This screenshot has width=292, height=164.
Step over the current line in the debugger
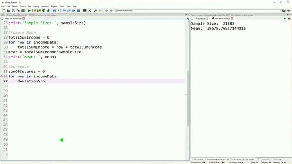(59, 11)
